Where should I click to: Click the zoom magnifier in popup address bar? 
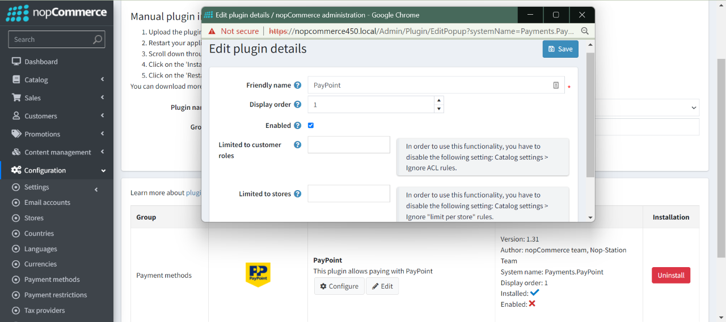point(585,31)
